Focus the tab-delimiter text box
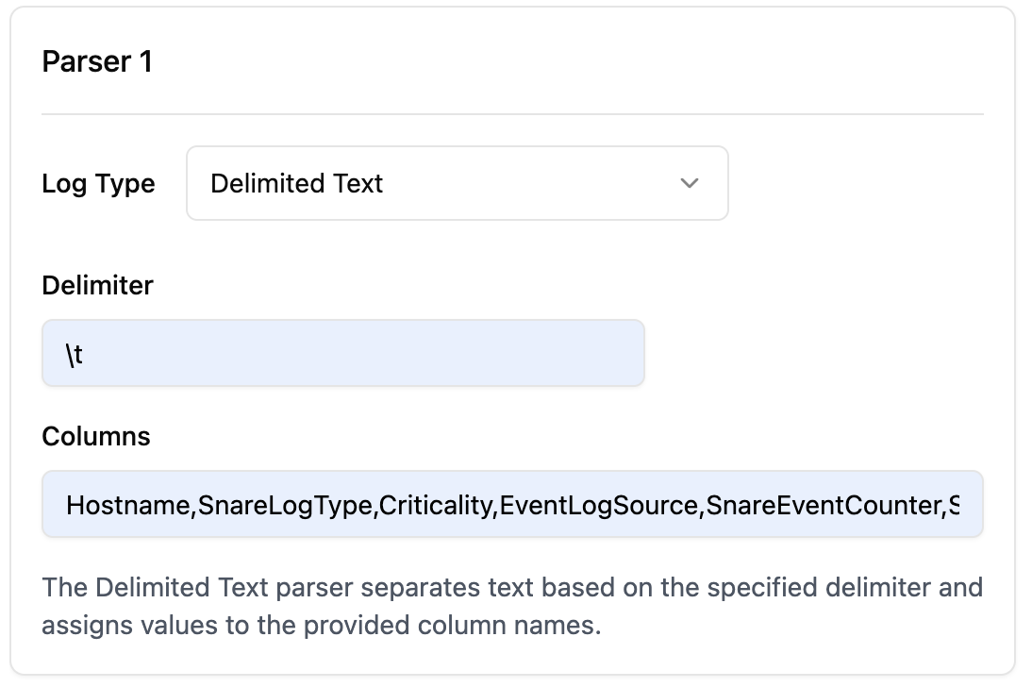Image resolution: width=1032 pixels, height=687 pixels. coord(342,352)
